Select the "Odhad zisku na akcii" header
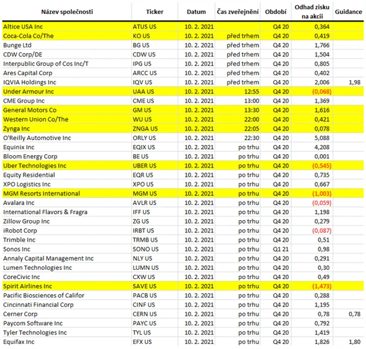The width and height of the screenshot is (366, 349). point(313,11)
